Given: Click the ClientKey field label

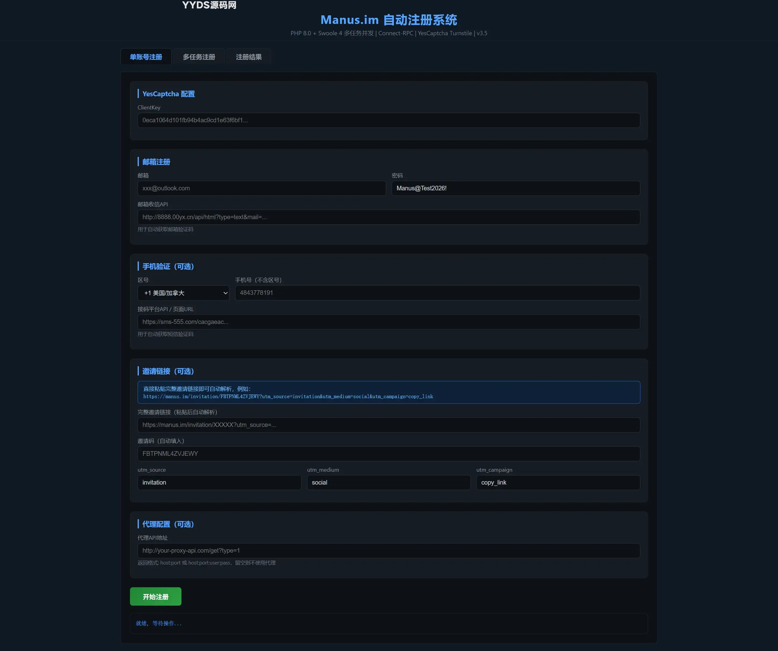Looking at the screenshot, I should click(x=149, y=108).
